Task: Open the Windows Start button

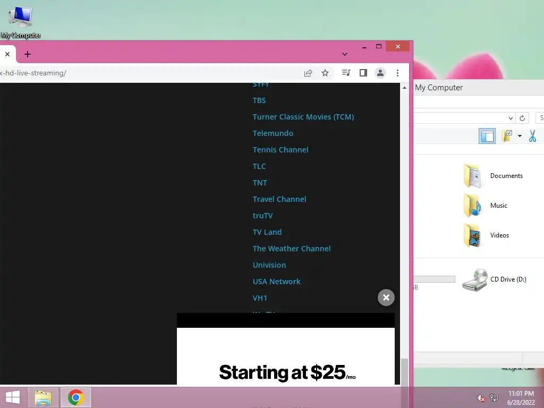Action: pos(13,397)
